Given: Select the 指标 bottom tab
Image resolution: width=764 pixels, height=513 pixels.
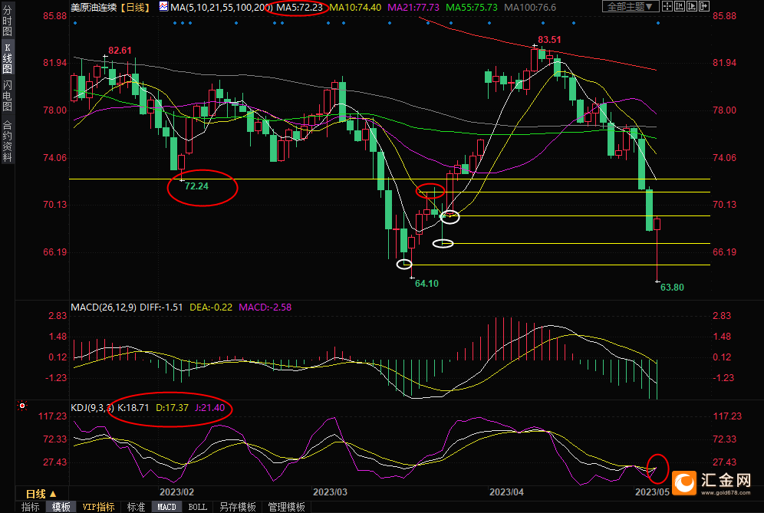Looking at the screenshot, I should point(30,507).
